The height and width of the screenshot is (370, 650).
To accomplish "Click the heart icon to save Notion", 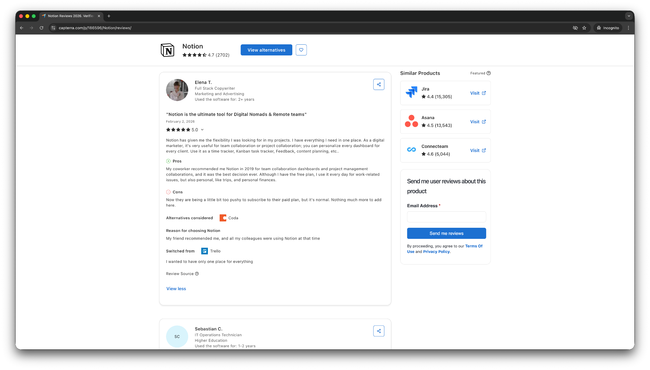I will (301, 50).
